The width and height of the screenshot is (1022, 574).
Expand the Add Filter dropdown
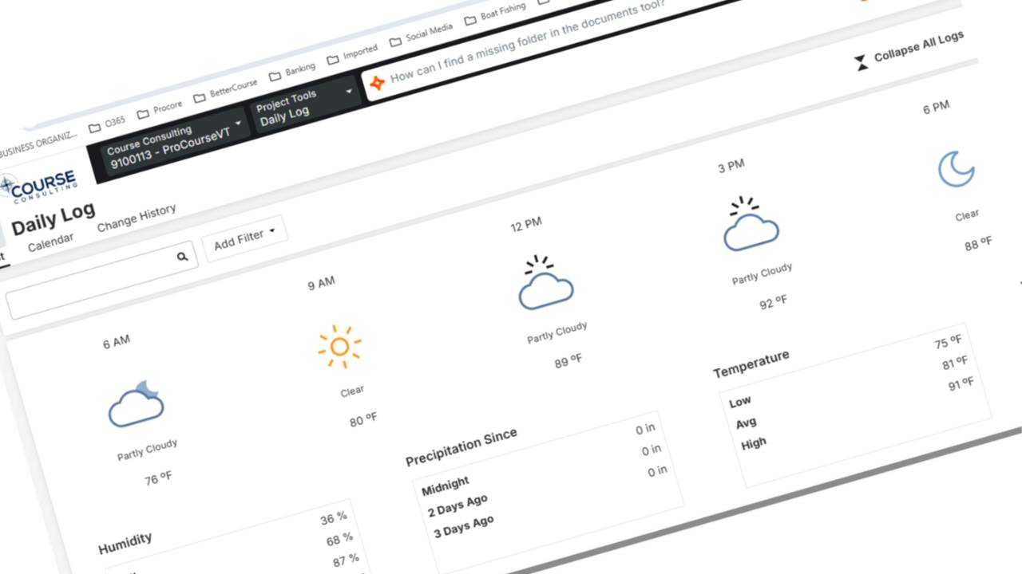pyautogui.click(x=244, y=238)
